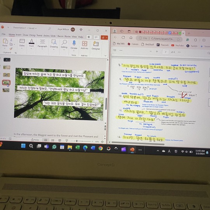Expand the Dictate dropdown arrow
Viewport: 210px width, 210px height.
tap(74, 51)
